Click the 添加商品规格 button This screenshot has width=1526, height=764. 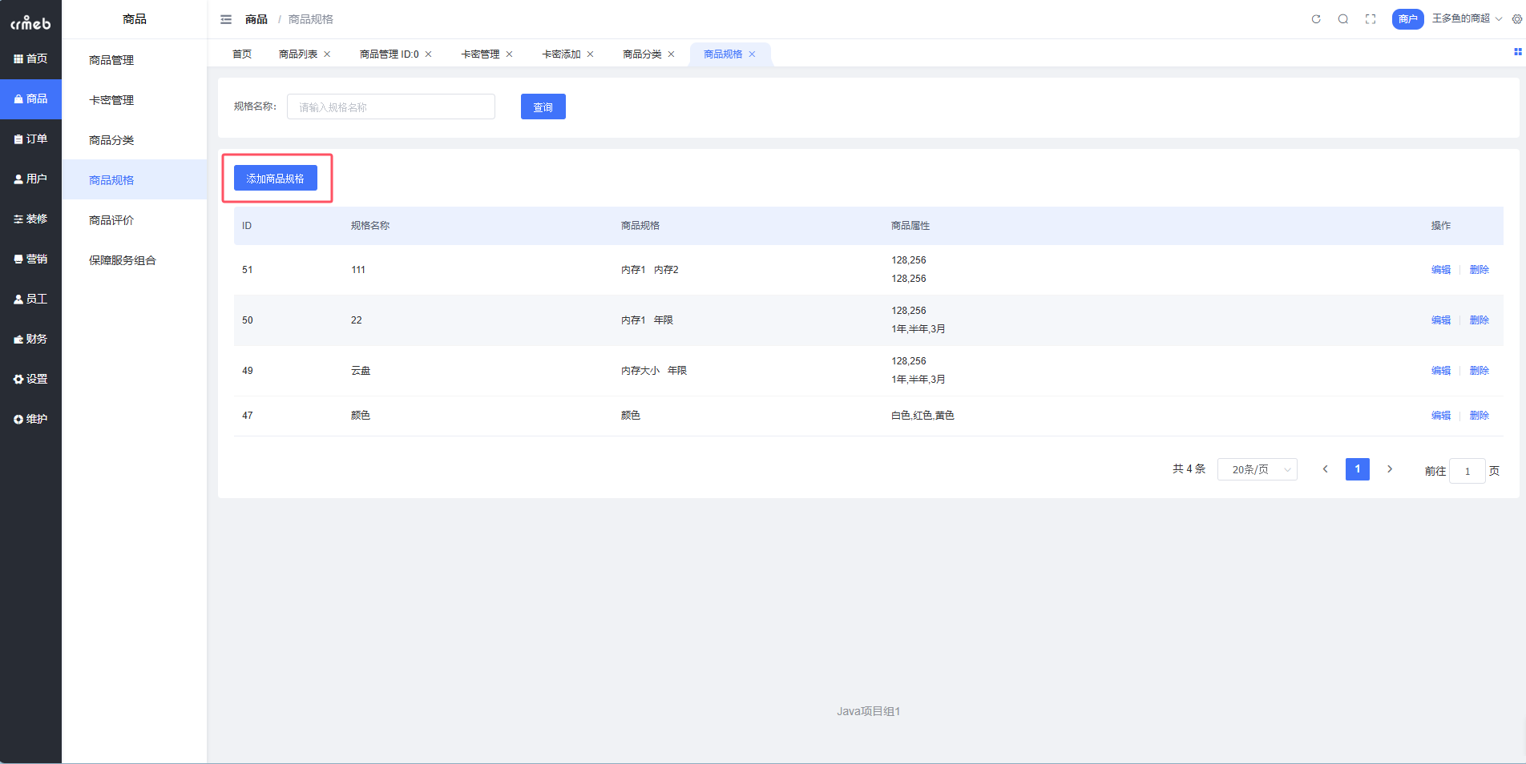[x=275, y=179]
